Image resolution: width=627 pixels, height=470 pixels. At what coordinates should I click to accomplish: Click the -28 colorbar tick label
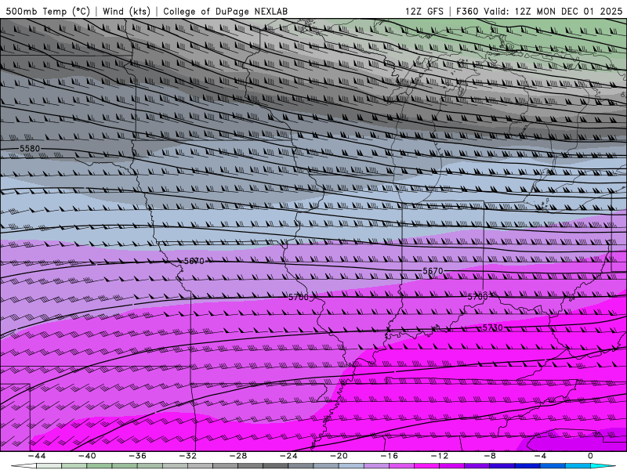click(x=238, y=456)
